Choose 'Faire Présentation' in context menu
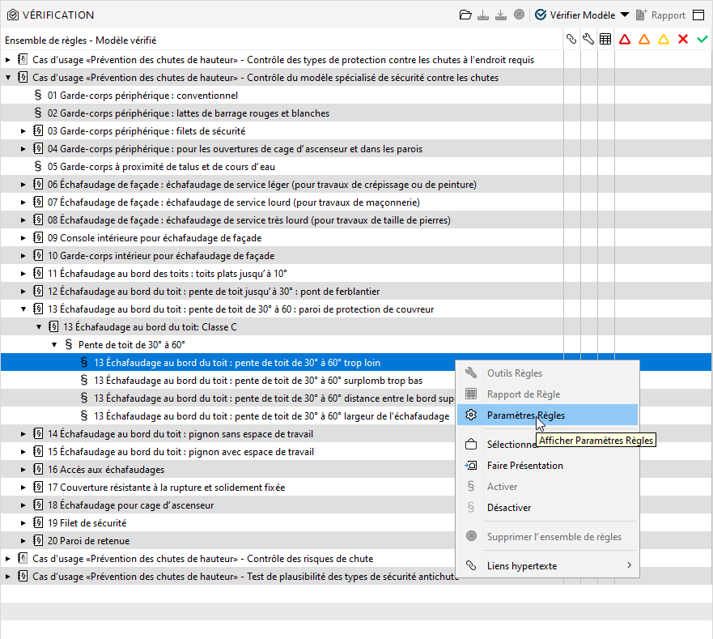The width and height of the screenshot is (713, 639). tap(547, 466)
